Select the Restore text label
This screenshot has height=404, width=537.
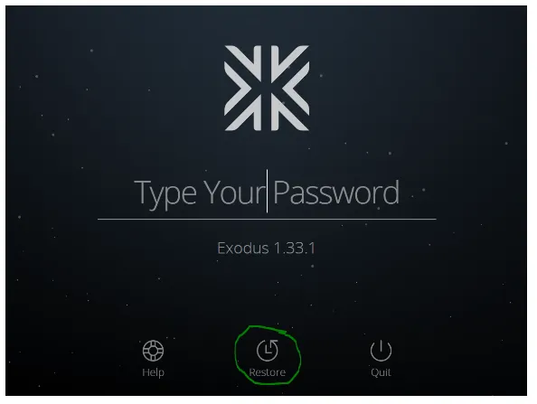pos(267,372)
